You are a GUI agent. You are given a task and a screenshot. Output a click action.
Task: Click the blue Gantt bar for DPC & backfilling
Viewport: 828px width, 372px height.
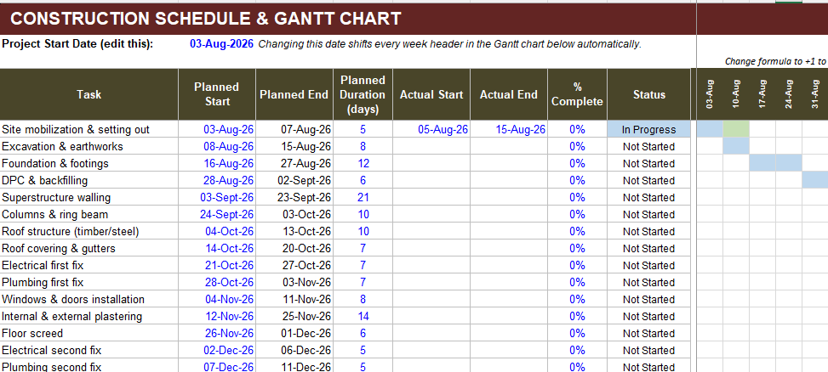point(815,180)
